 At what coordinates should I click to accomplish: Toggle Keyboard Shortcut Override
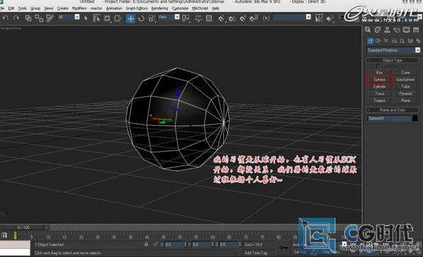point(209,19)
